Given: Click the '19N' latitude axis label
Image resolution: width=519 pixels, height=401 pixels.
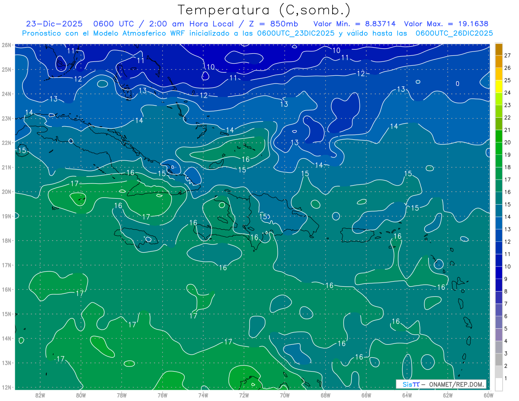Looking at the screenshot, I should 6,216.
